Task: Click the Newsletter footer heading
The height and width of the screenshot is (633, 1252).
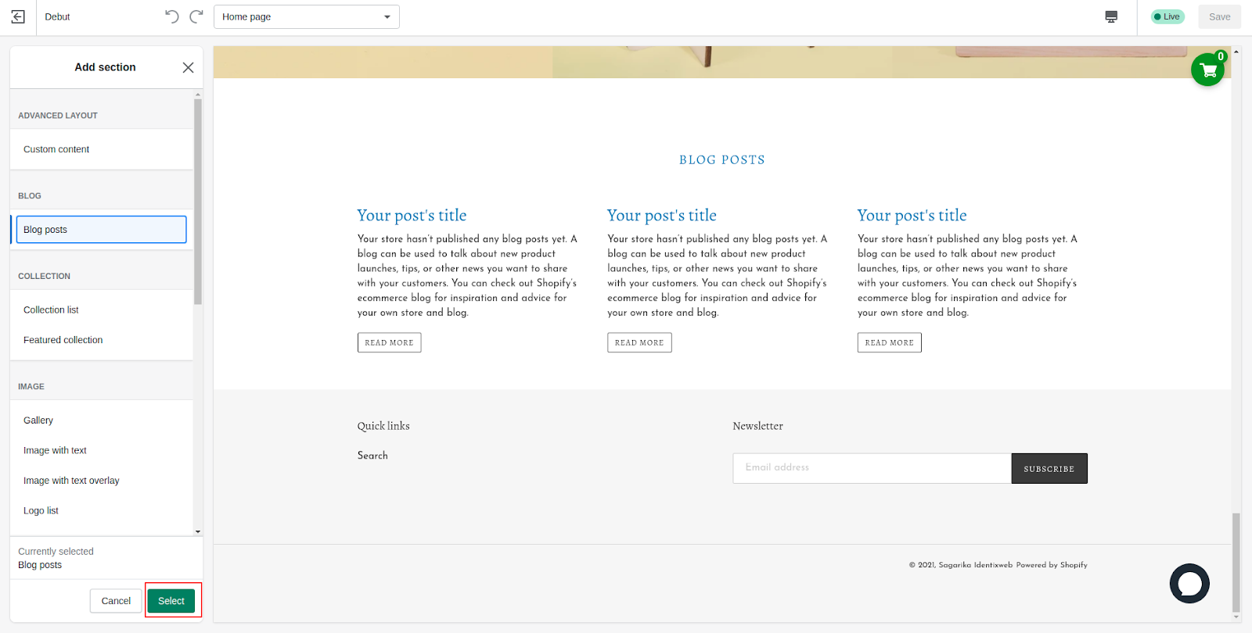Action: point(757,426)
